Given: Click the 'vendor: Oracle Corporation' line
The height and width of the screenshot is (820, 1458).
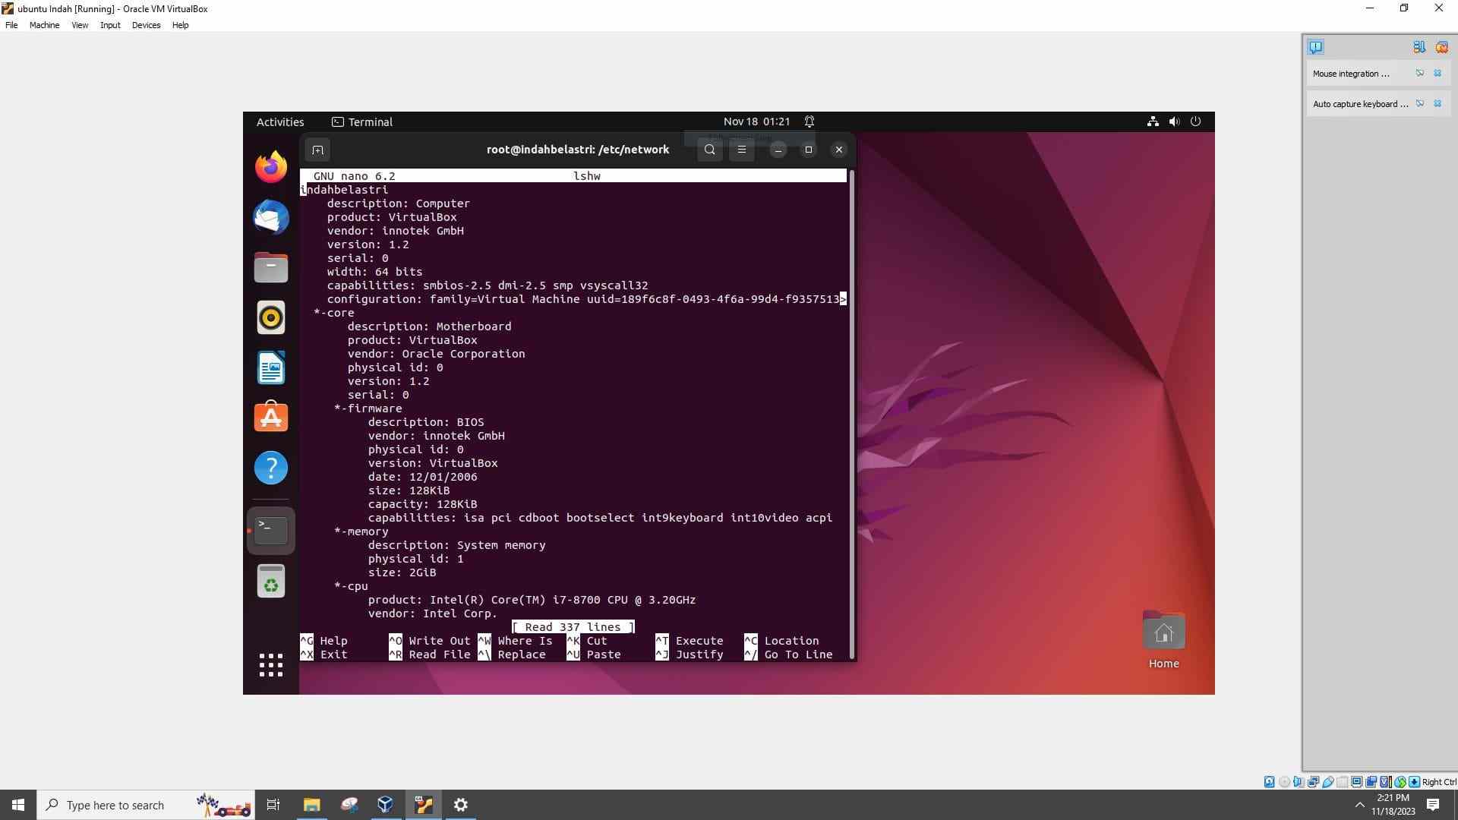Looking at the screenshot, I should tap(437, 354).
